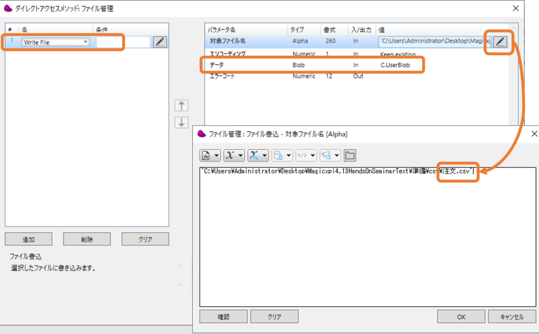This screenshot has width=539, height=334.
Task: Select the エラーコード parameter name
Action: point(222,76)
